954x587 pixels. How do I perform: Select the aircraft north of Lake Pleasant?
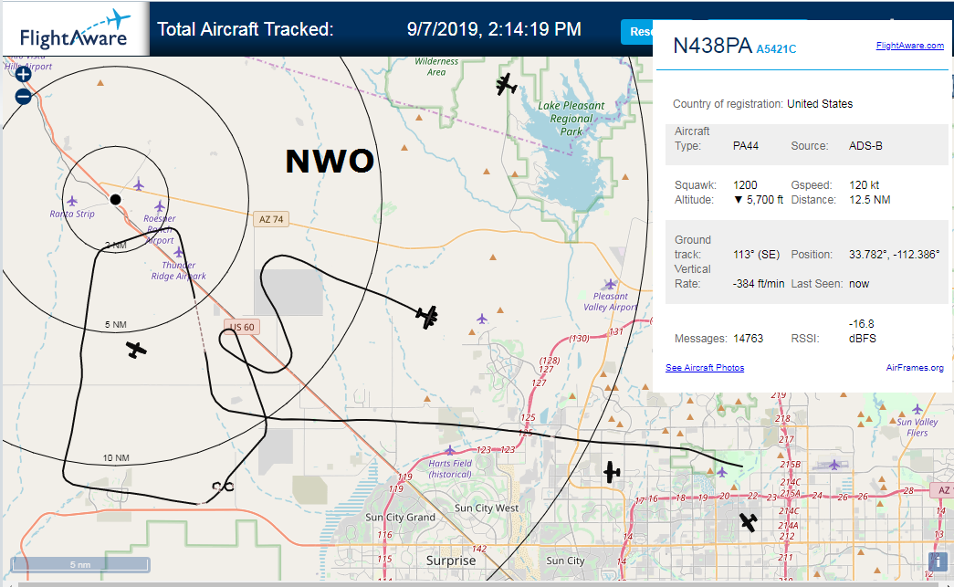pyautogui.click(x=506, y=85)
